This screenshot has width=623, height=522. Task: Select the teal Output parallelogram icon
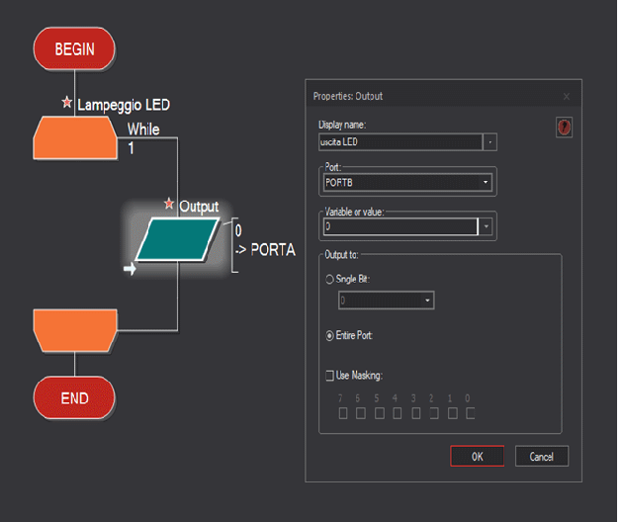[x=178, y=239]
